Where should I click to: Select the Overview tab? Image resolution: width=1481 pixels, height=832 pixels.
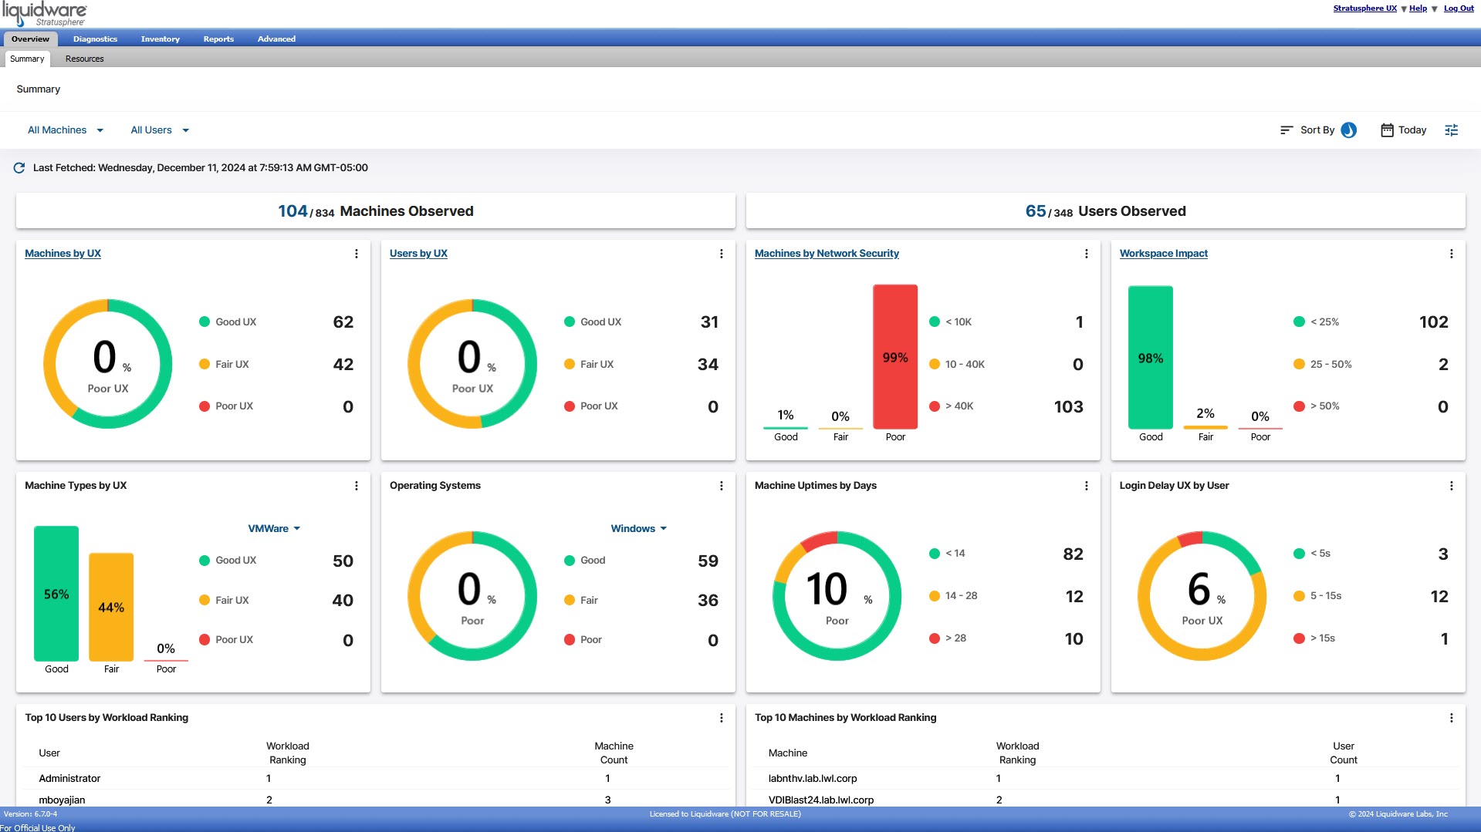[x=30, y=39]
